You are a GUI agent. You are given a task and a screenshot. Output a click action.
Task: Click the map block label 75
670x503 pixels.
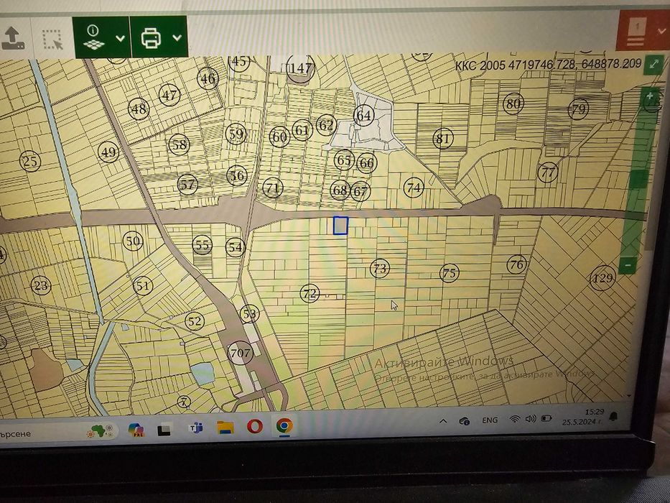coord(450,273)
